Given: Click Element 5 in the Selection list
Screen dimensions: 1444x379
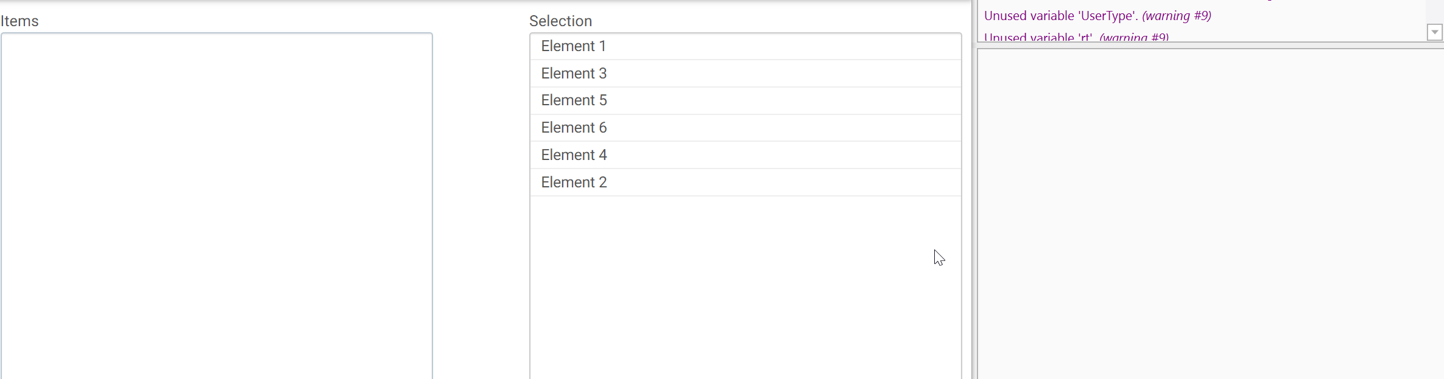Looking at the screenshot, I should point(574,100).
